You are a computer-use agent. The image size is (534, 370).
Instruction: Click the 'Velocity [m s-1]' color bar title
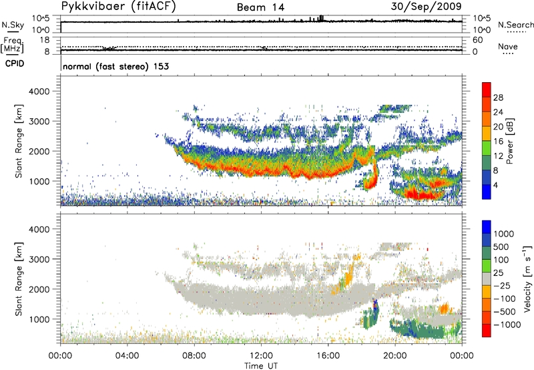[x=527, y=279]
